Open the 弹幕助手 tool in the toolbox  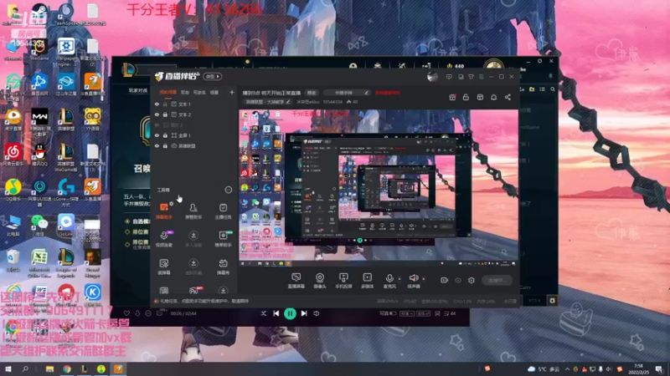click(164, 211)
